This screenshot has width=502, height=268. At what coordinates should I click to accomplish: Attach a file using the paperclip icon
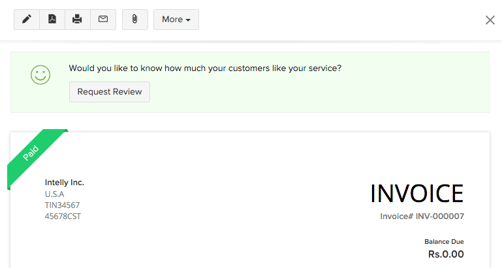point(135,20)
